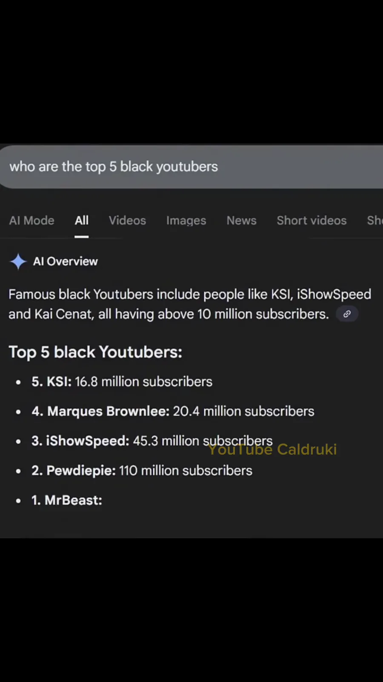Click the AI Overview sparkle icon
This screenshot has height=682, width=383.
18,261
